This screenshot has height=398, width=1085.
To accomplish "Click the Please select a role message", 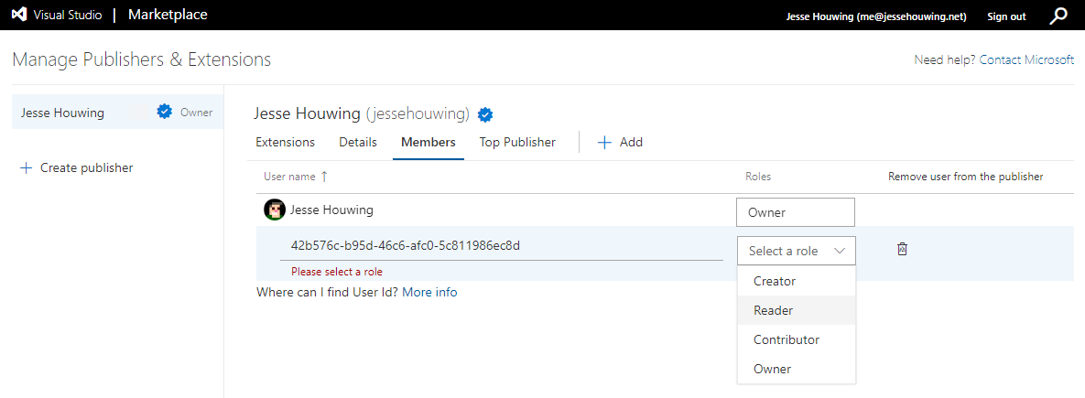I will pyautogui.click(x=336, y=272).
